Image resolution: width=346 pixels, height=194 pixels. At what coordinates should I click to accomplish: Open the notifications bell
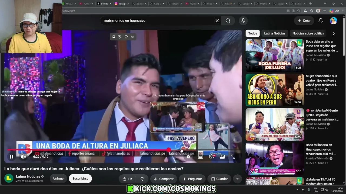click(321, 21)
